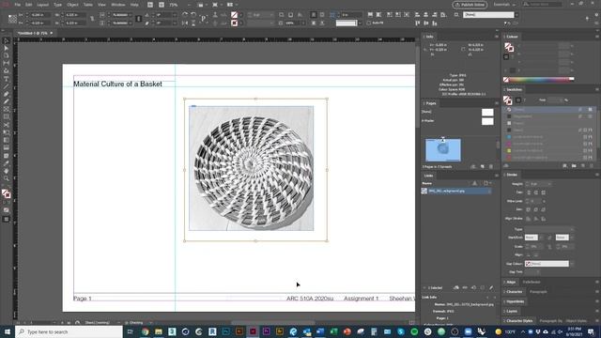Open the Edit menu

coord(29,5)
